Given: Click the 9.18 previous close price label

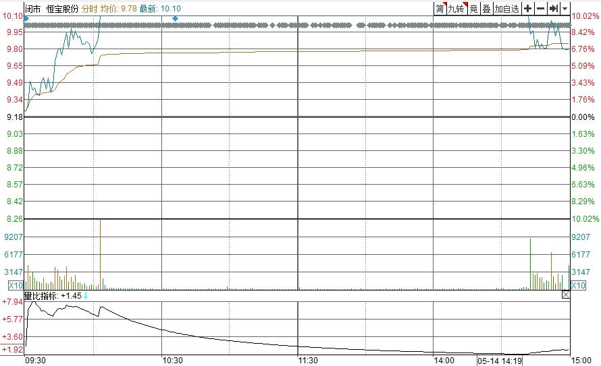Looking at the screenshot, I should [x=15, y=117].
